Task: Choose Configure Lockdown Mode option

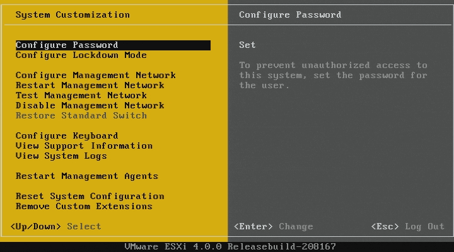Action: [x=81, y=55]
